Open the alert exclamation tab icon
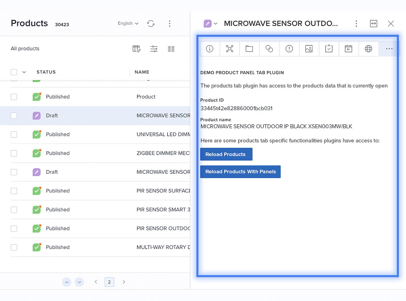406x301 pixels. [x=289, y=49]
